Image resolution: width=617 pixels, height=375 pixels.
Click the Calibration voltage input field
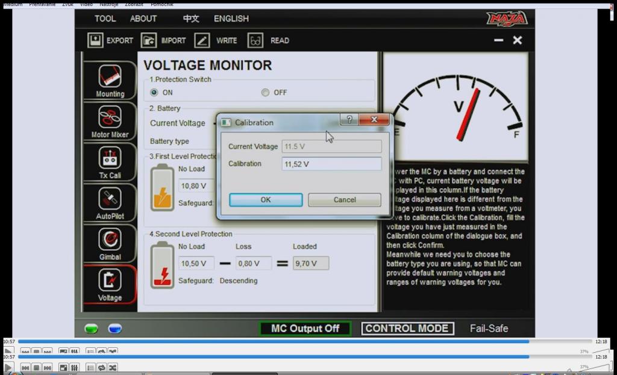pos(331,164)
